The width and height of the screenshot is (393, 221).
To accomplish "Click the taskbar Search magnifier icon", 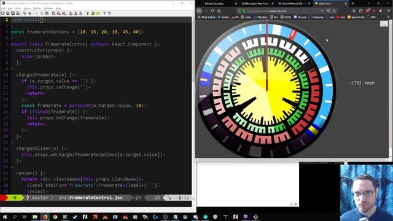I will point(15,217).
